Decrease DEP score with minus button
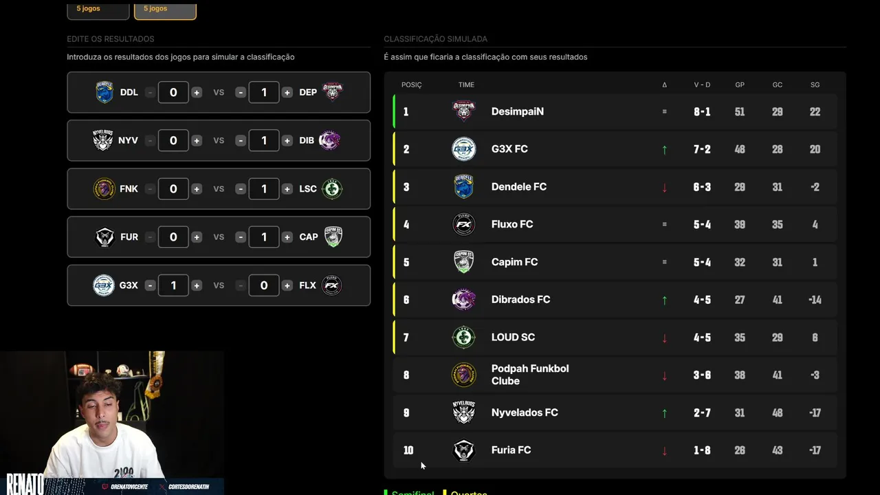 point(241,92)
